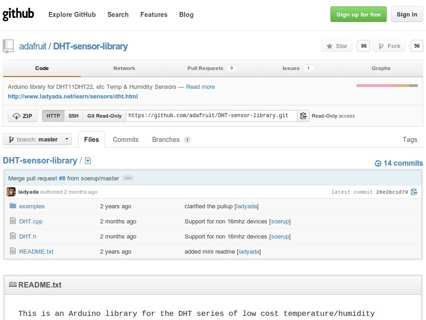Expand the commit message ellipsis button
Screen dimensions: 426x320
click(128, 178)
